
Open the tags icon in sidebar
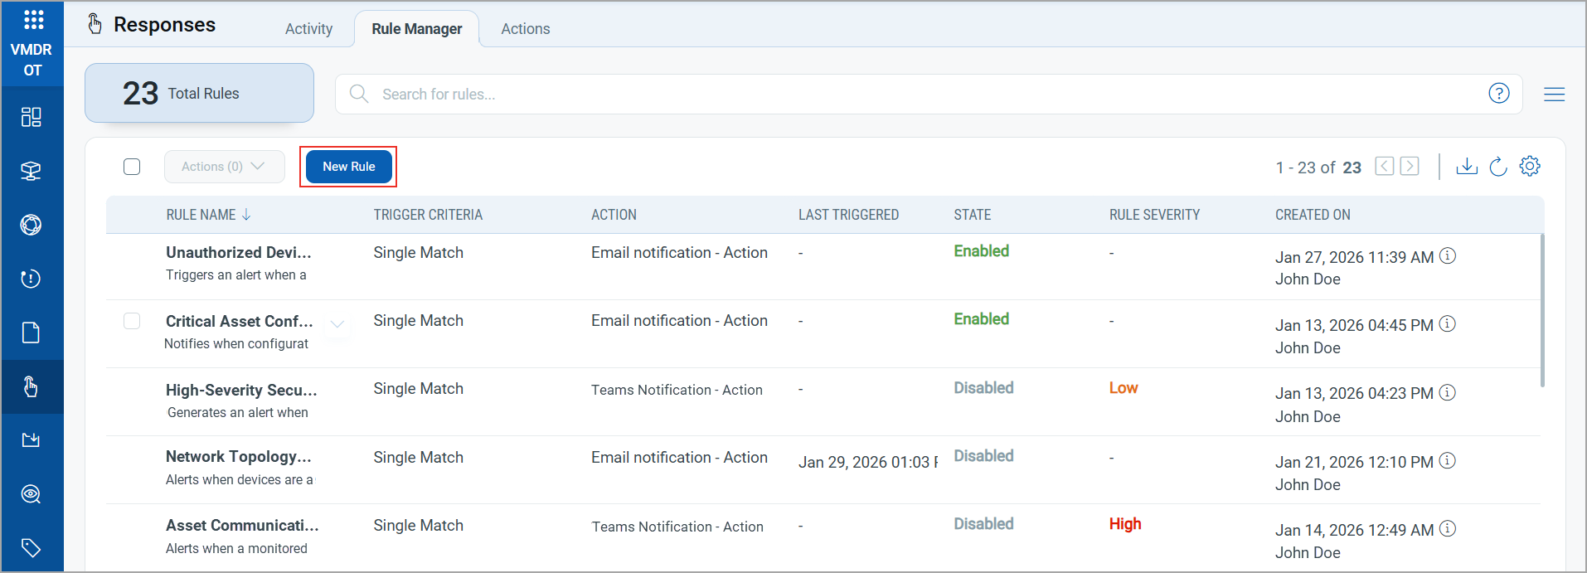[32, 547]
